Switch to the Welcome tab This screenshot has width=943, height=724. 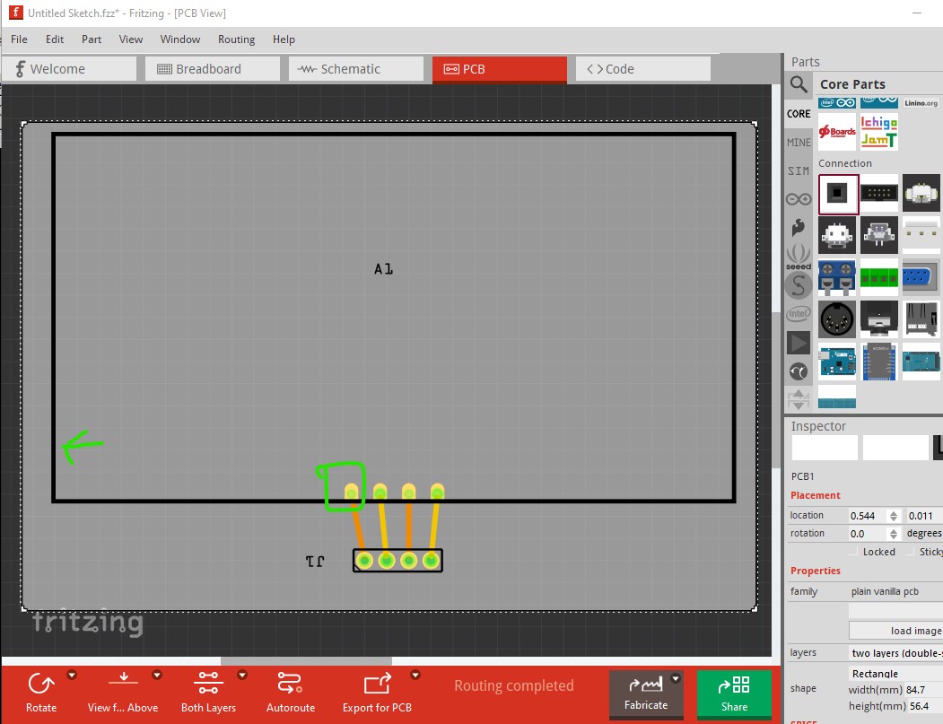coord(70,69)
